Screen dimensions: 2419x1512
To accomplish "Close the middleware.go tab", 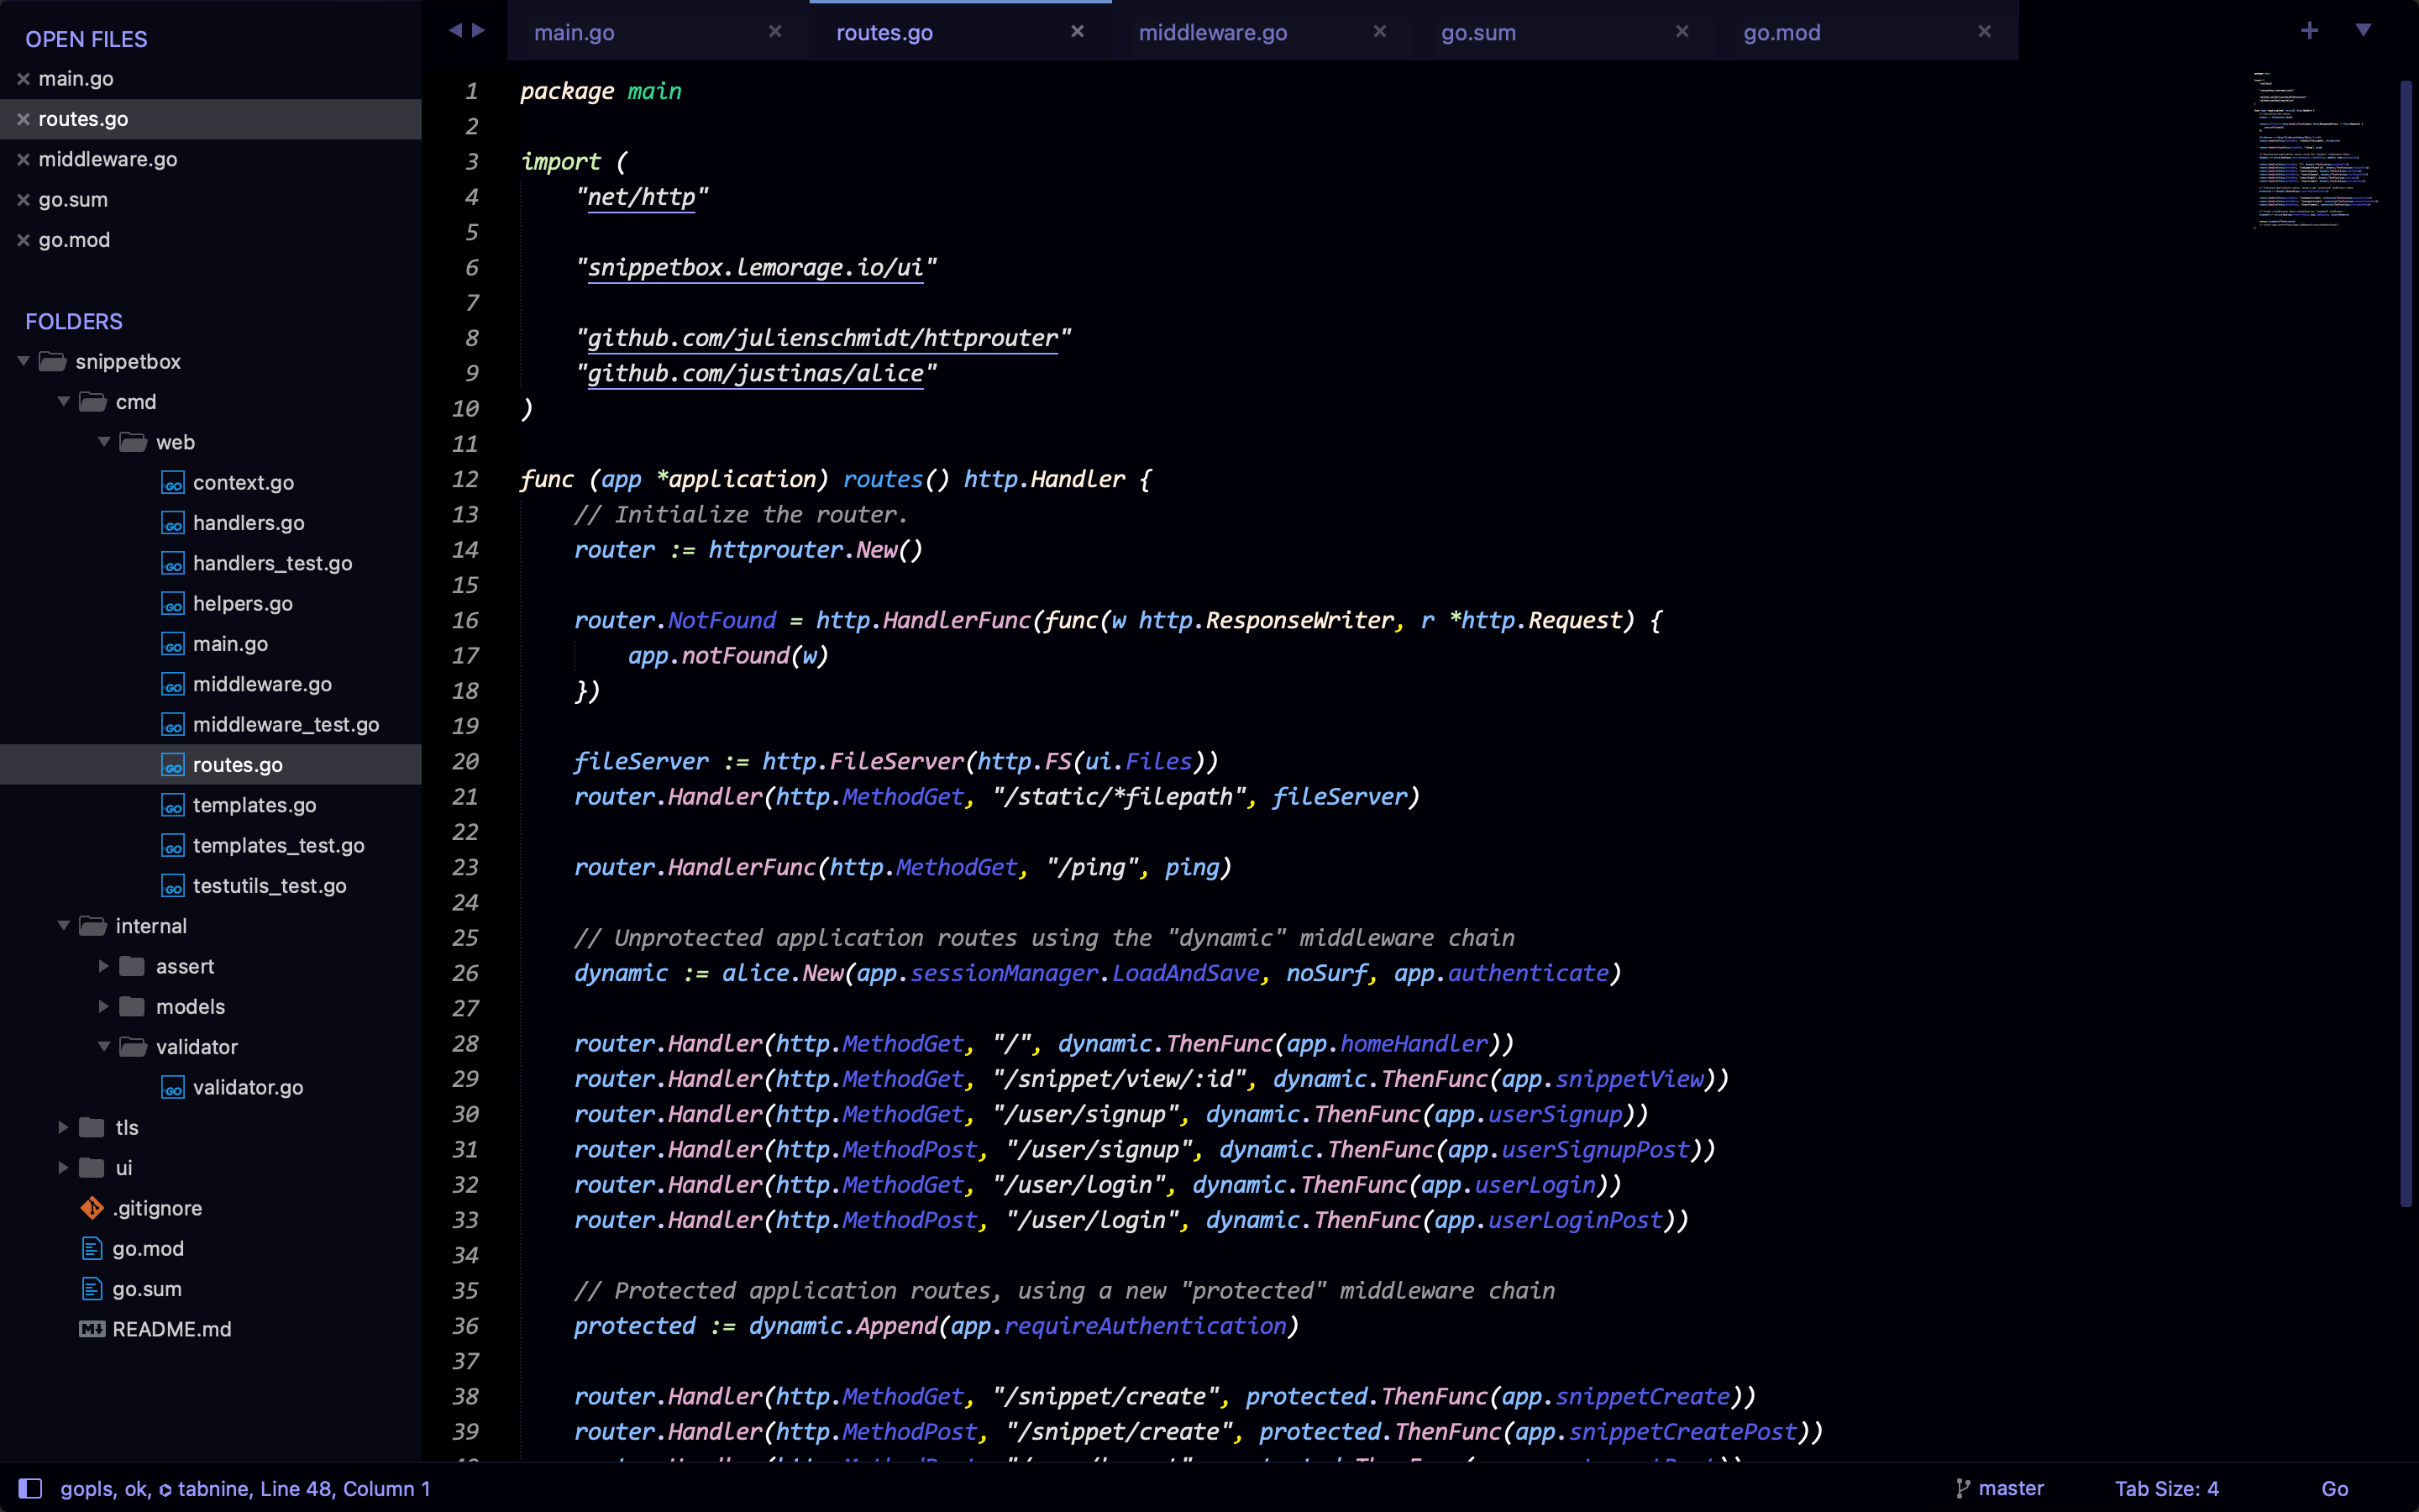I will pos(1379,32).
